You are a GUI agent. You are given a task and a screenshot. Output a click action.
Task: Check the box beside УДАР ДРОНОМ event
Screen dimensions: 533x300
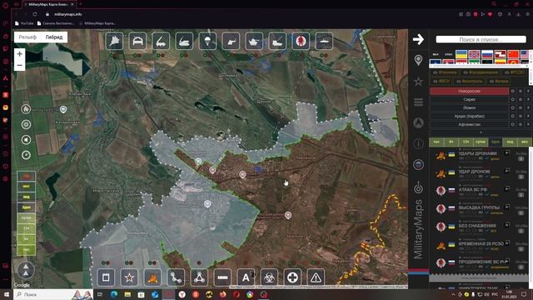(x=521, y=177)
